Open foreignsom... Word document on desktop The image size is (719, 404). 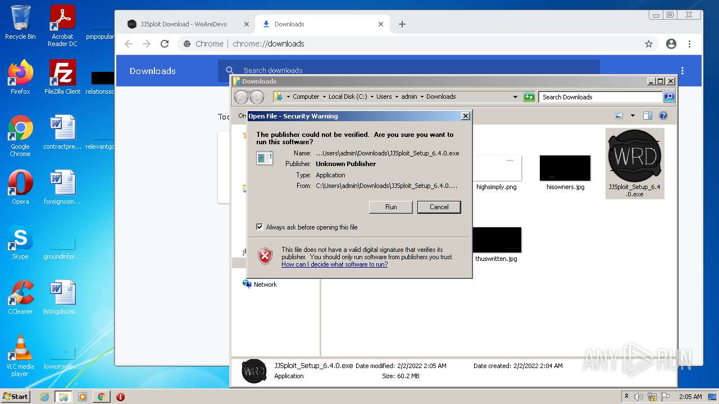pos(62,187)
